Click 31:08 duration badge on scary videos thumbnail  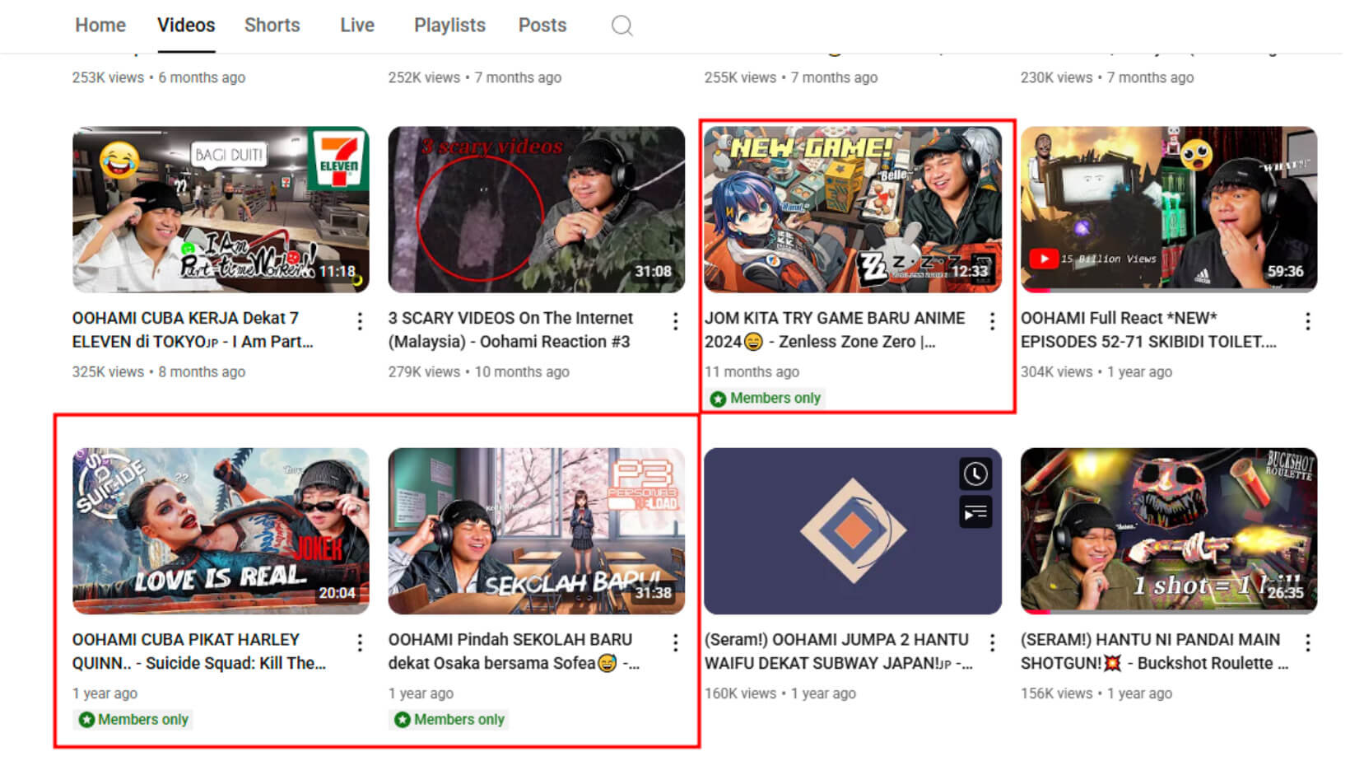[653, 272]
